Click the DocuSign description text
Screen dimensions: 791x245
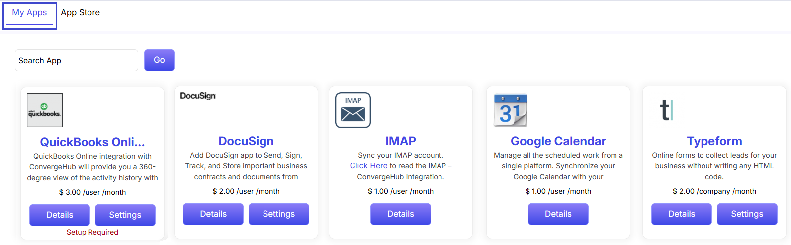click(246, 166)
